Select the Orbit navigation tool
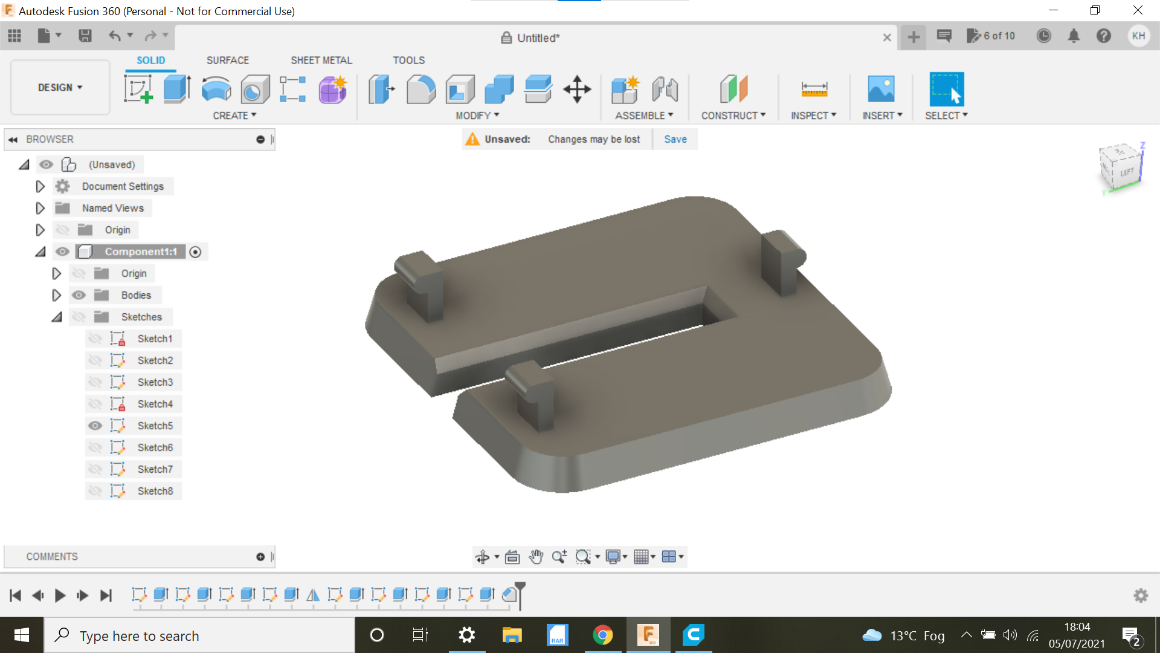Screen dimensions: 1160x653 click(x=482, y=557)
